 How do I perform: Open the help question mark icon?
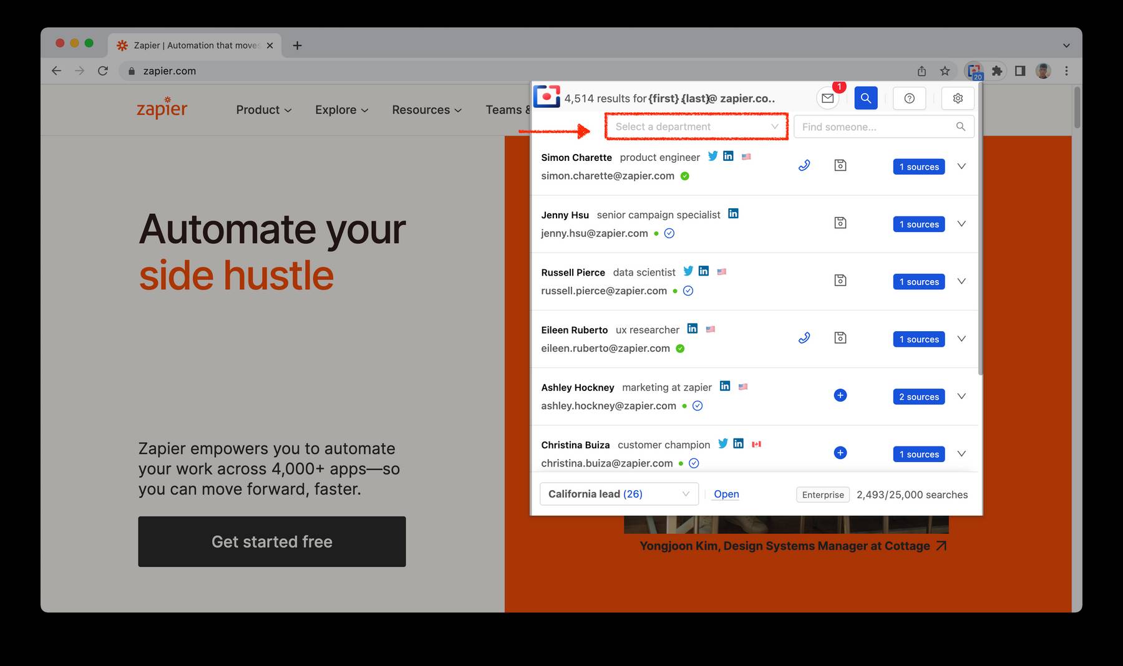(x=910, y=98)
